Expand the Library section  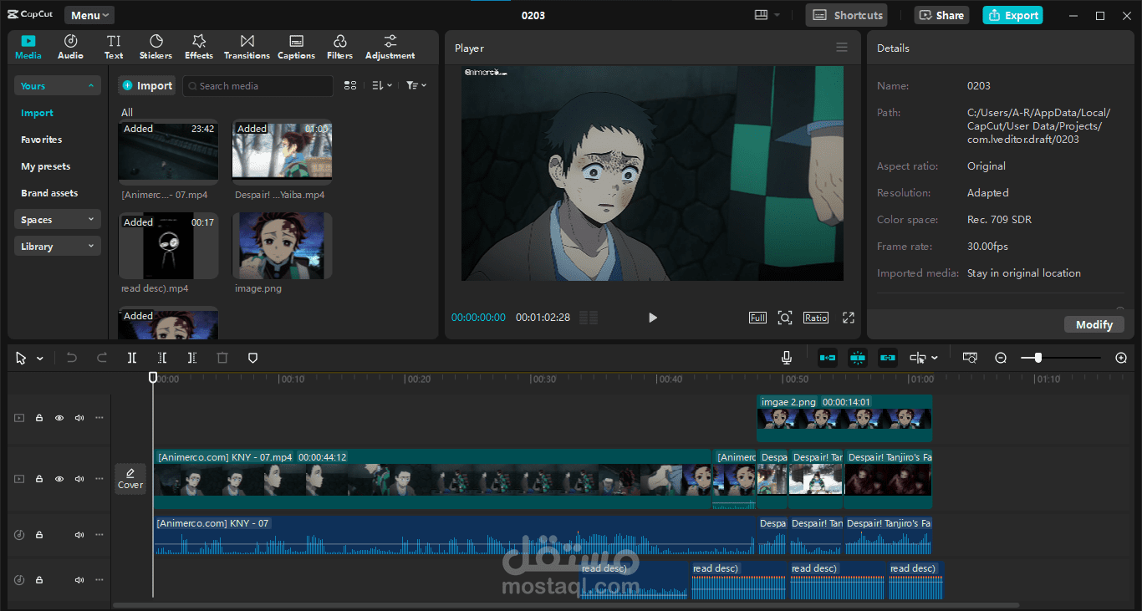(58, 246)
